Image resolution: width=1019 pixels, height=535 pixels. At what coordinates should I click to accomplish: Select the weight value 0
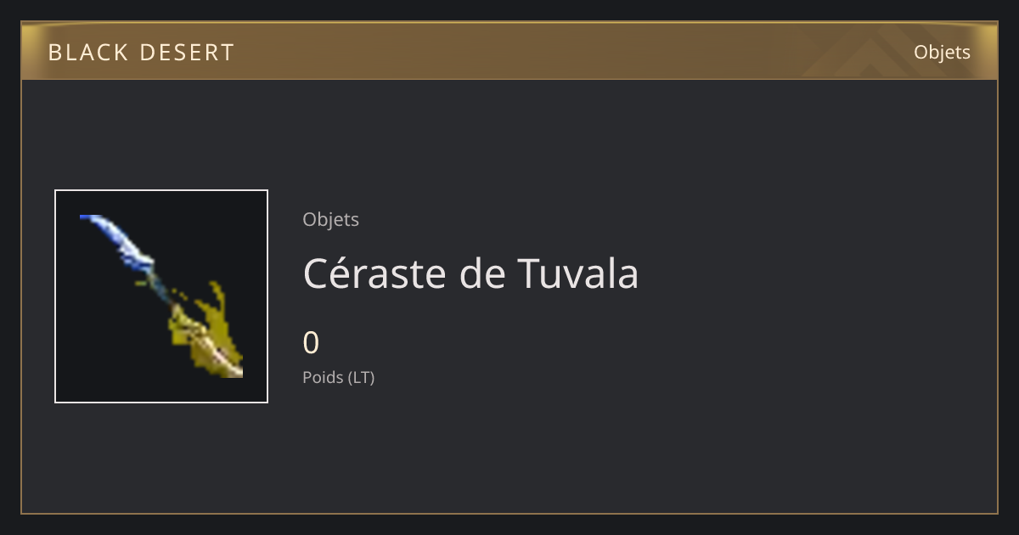click(x=311, y=343)
